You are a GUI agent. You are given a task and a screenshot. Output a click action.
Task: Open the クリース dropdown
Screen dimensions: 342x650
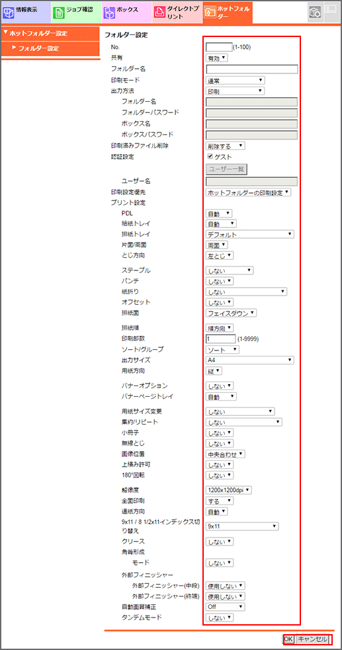220,542
